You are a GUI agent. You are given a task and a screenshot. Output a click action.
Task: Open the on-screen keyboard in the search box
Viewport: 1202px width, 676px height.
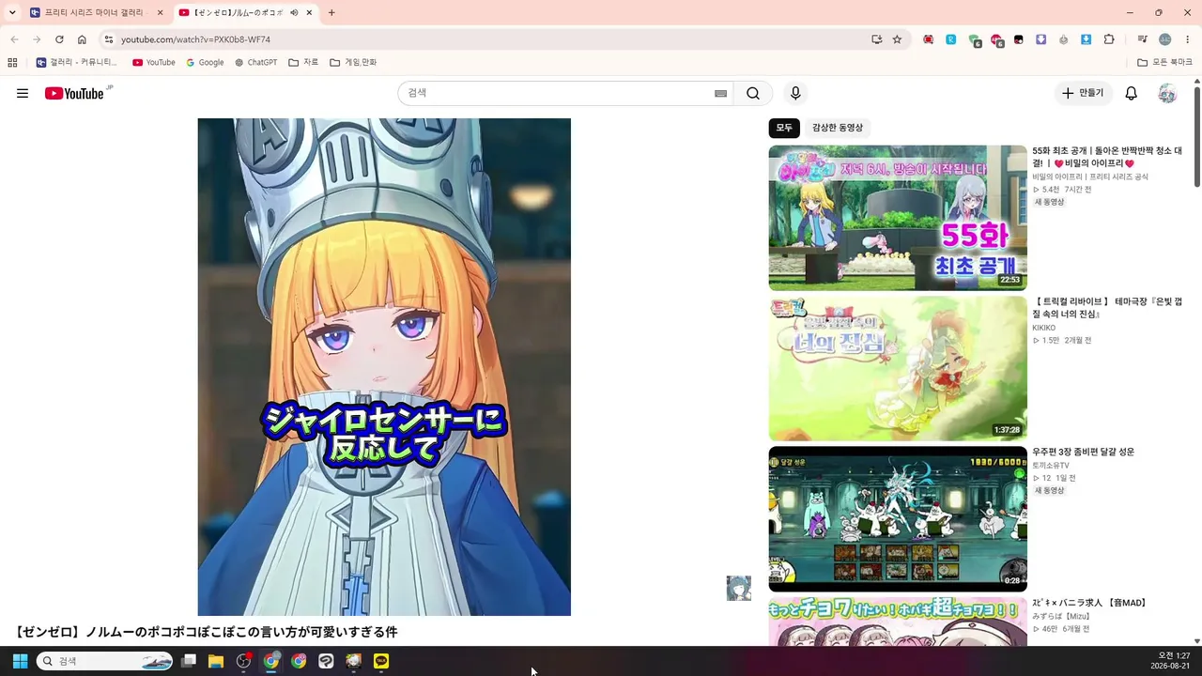click(720, 93)
